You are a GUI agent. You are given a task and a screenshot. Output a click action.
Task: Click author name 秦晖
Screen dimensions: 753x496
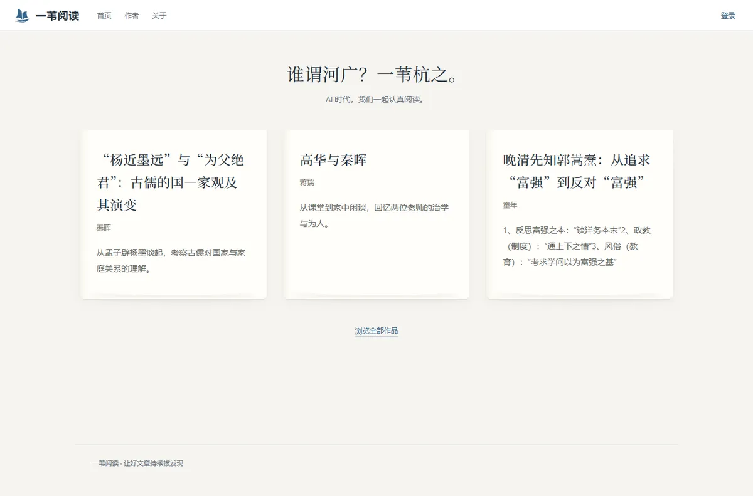tap(104, 228)
